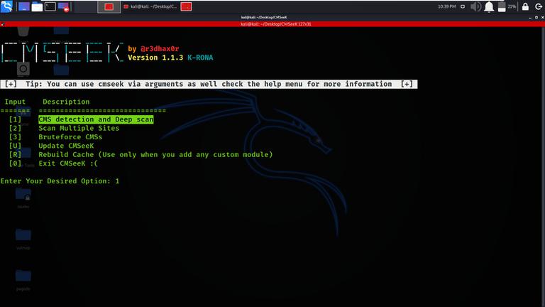Click the Update CMSeeK option text

pyautogui.click(x=66, y=146)
